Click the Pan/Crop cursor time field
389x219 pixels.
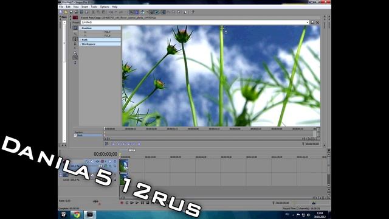312,144
